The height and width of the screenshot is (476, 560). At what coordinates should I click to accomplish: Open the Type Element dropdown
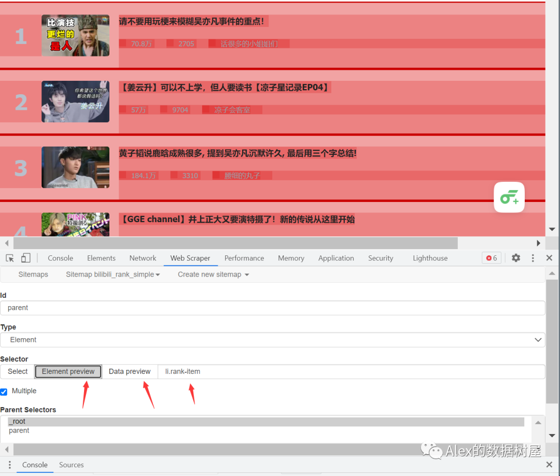point(273,340)
